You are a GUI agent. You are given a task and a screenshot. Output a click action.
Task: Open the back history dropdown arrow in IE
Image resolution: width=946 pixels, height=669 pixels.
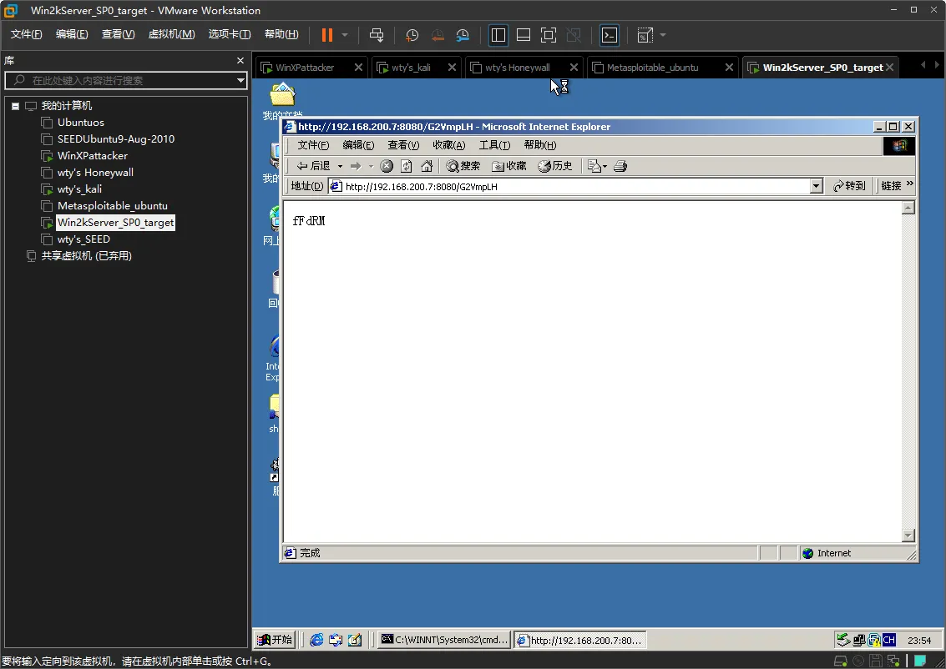340,166
